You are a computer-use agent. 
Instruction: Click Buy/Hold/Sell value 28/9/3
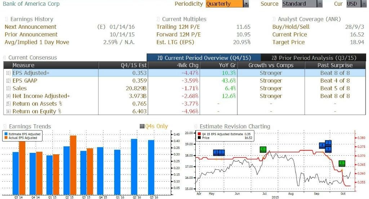355,27
